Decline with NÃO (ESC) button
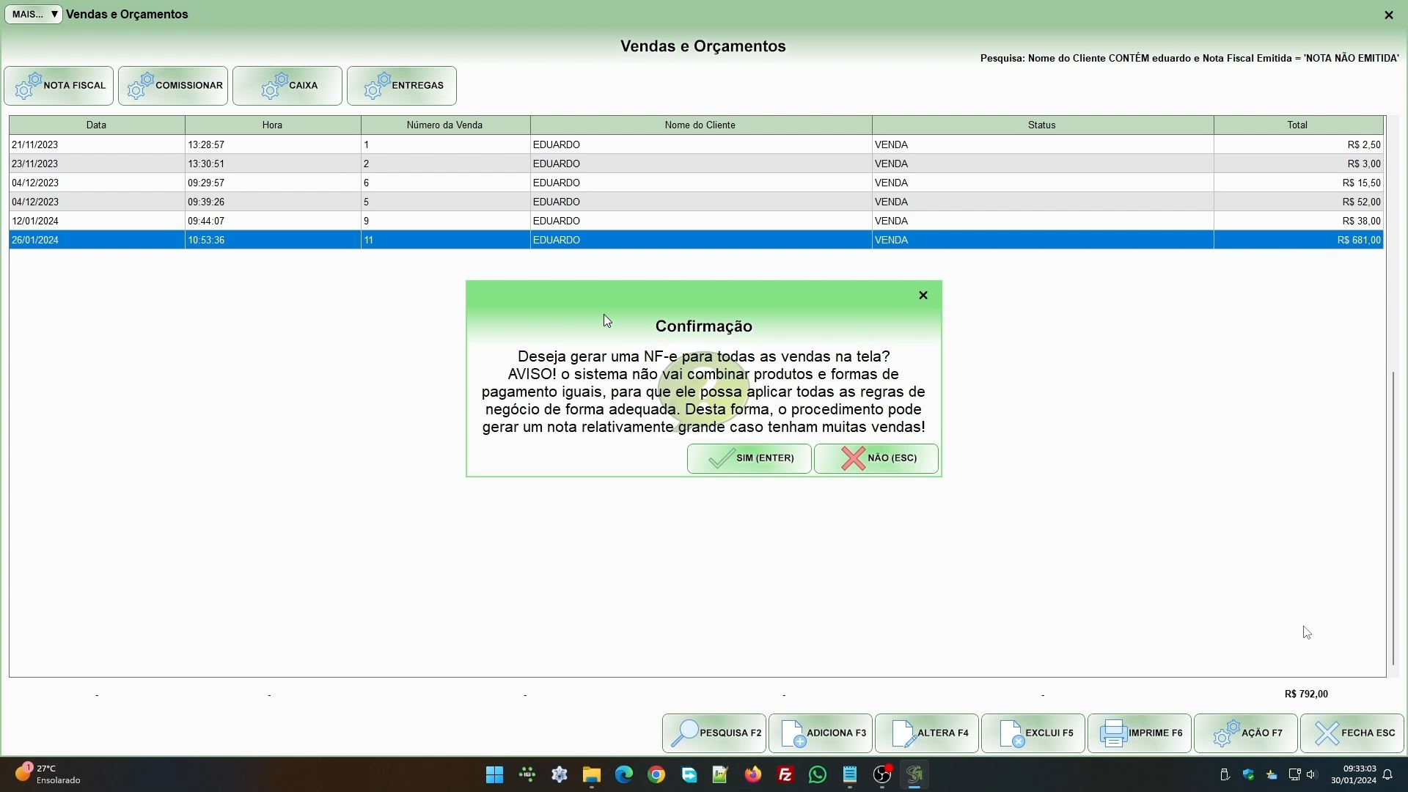This screenshot has width=1408, height=792. [x=876, y=458]
